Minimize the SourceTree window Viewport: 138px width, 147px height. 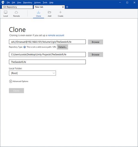point(120,2)
